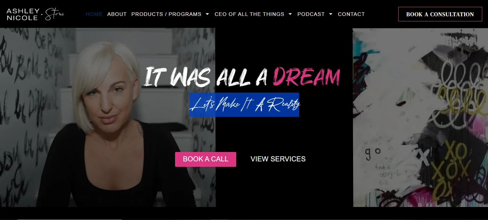Open the CEO OF ALL THE THINGS menu
488x220 pixels.
(x=249, y=14)
